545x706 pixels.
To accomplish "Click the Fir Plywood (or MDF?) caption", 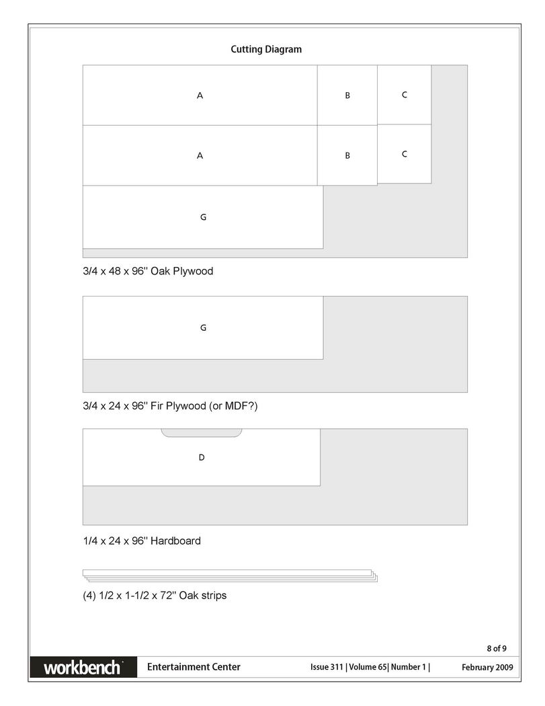I will point(170,405).
